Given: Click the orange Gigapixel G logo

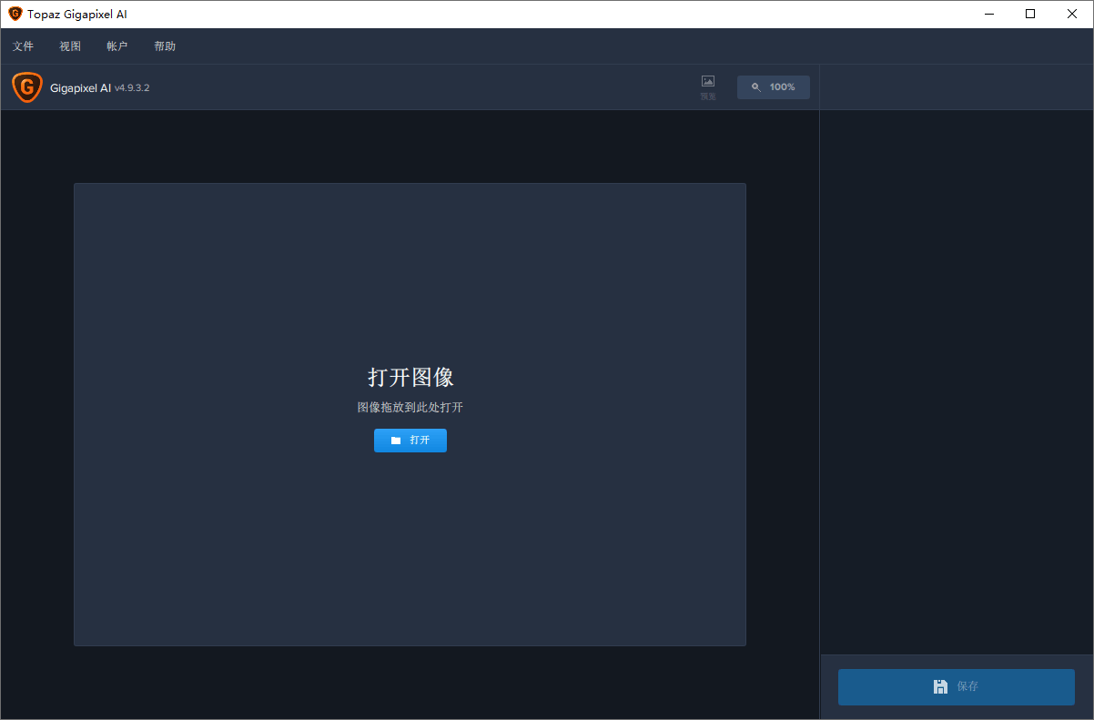Looking at the screenshot, I should tap(26, 86).
